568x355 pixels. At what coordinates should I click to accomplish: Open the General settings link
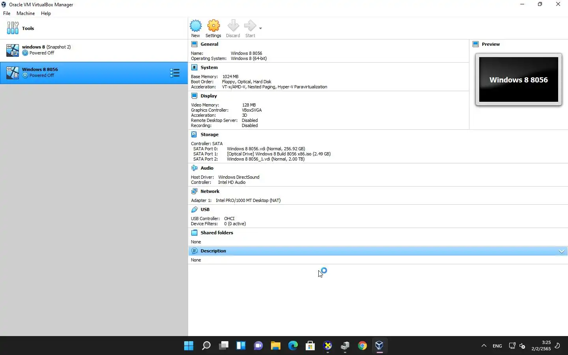[x=209, y=44]
